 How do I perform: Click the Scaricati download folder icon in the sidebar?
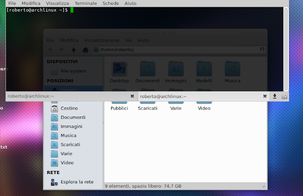click(55, 145)
